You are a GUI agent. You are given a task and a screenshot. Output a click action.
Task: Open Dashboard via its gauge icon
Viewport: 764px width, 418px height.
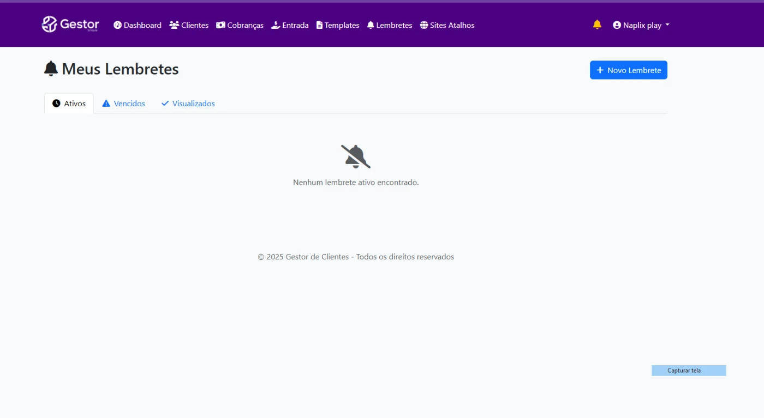117,25
